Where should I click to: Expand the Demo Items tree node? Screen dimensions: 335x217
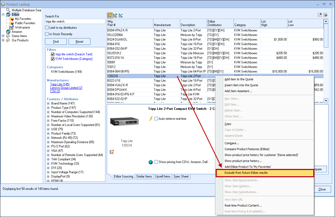coord(3,36)
